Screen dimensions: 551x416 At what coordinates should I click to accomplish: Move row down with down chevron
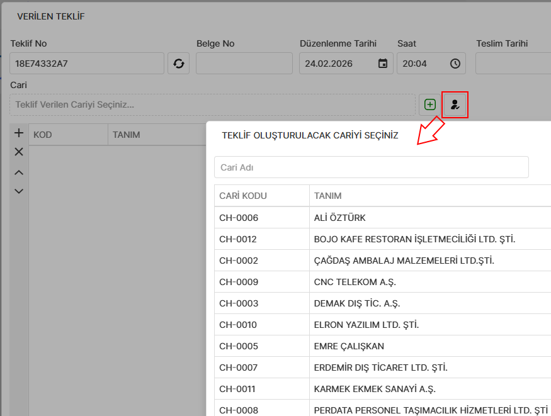[19, 191]
